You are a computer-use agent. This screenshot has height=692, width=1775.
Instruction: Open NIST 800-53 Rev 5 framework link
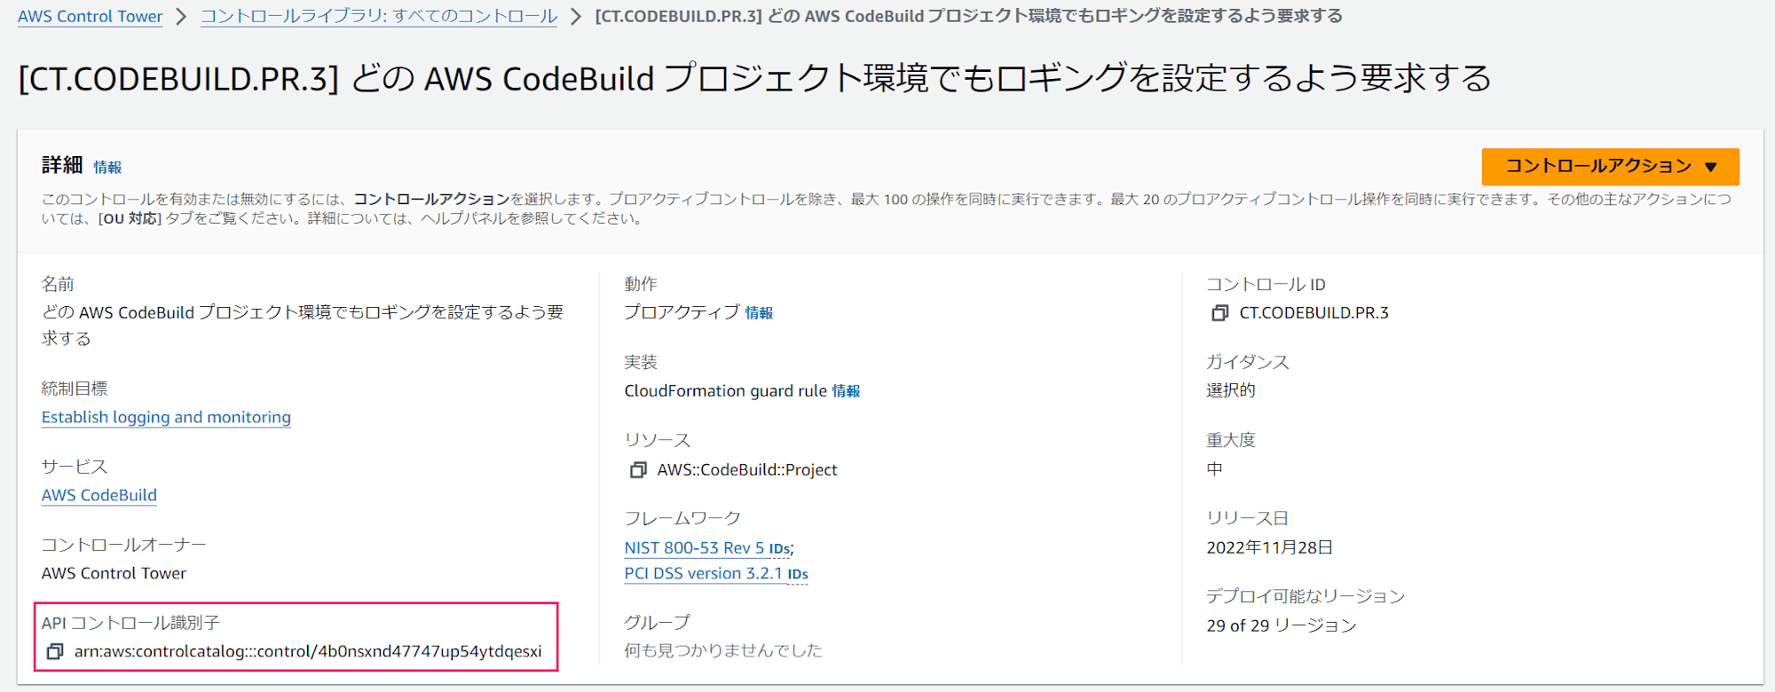point(694,548)
